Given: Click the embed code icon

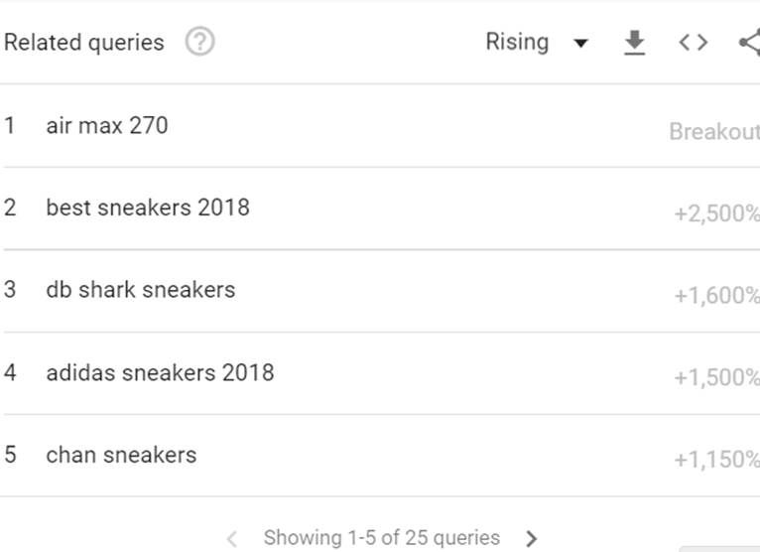Looking at the screenshot, I should coord(693,43).
